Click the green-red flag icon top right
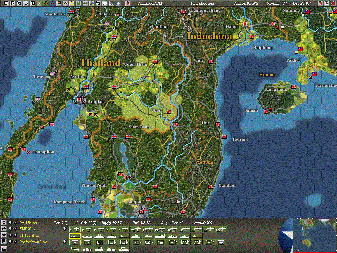The width and height of the screenshot is (337, 253). pyautogui.click(x=320, y=3)
